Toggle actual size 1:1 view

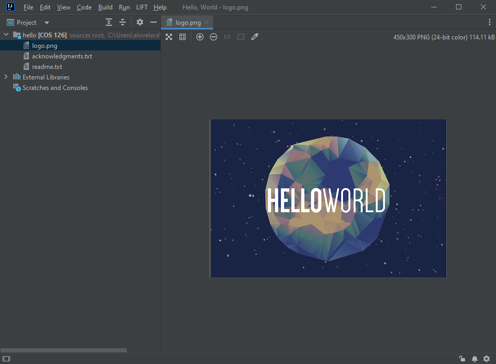coord(227,37)
